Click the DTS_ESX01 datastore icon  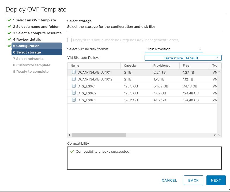tap(74, 86)
